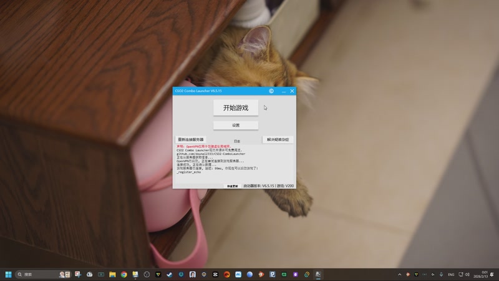Click the black icon with green-yellow triangle in taskbar
Image resolution: width=499 pixels, height=281 pixels.
point(158,274)
